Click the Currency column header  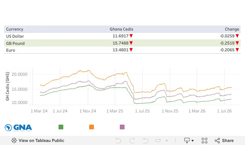tap(15, 29)
